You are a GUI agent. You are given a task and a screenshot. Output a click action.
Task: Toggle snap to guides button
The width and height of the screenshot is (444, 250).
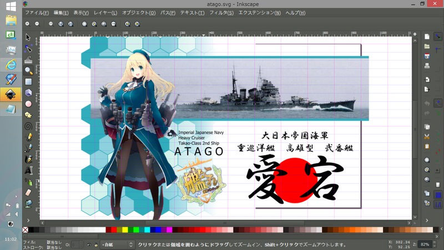pyautogui.click(x=438, y=204)
